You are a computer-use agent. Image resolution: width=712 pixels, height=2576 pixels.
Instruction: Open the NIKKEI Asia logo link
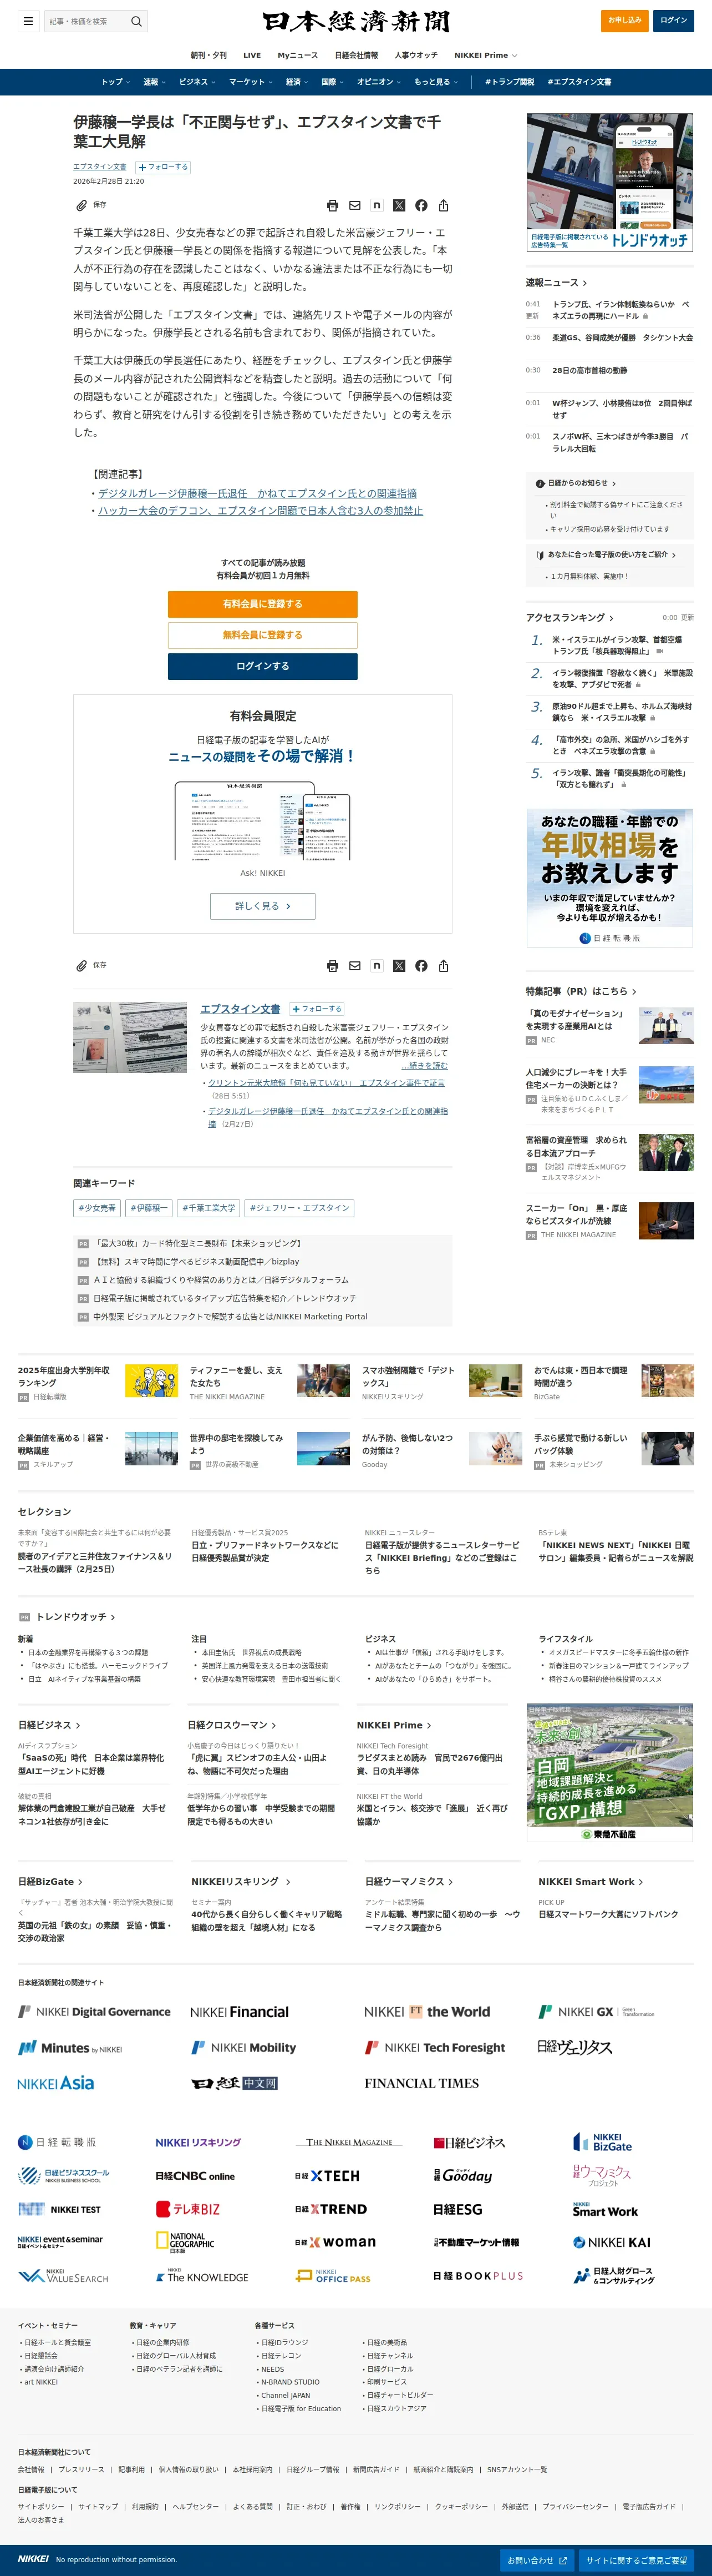[56, 2083]
